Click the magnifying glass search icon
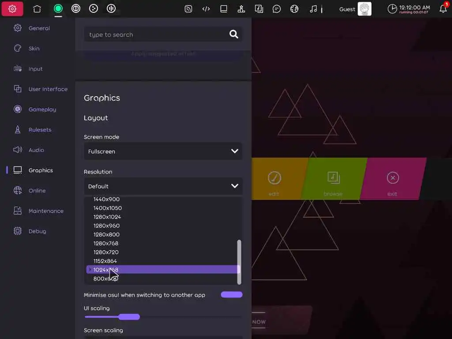The image size is (452, 339). 234,34
